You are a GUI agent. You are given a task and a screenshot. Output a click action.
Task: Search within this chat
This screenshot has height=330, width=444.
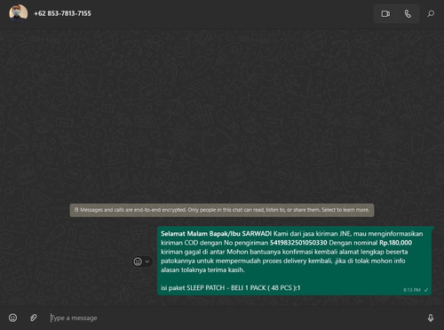click(431, 13)
